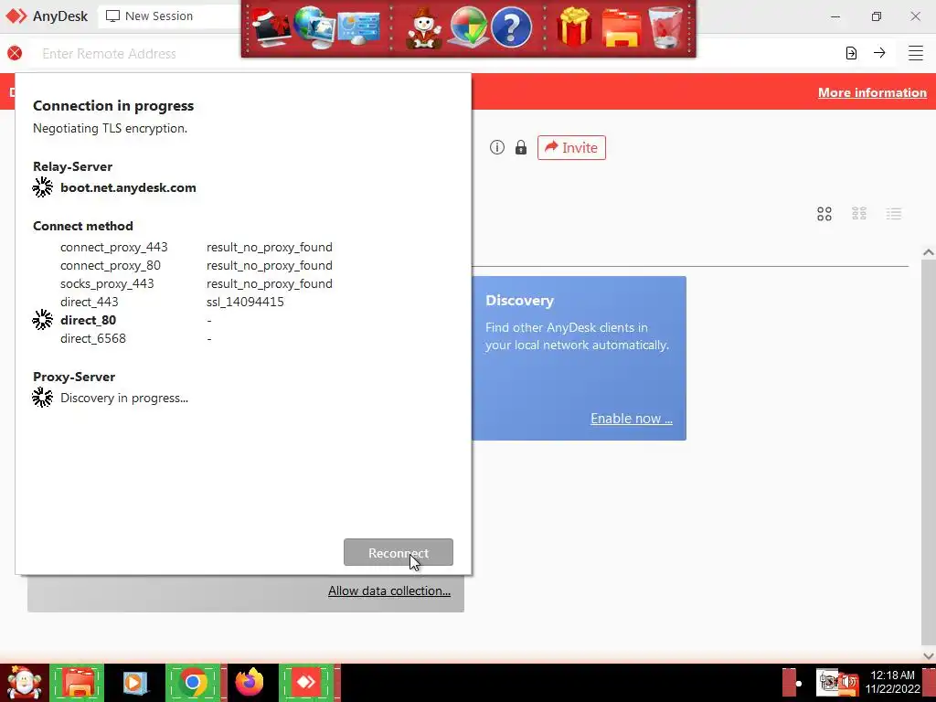Screen dimensions: 936x702
Task: Switch to small tiles view
Action: (859, 214)
